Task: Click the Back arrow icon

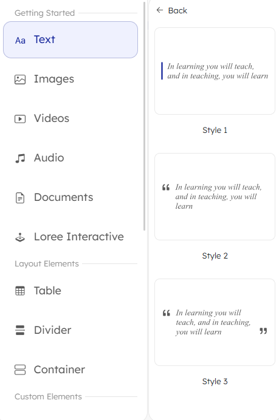Action: click(160, 10)
